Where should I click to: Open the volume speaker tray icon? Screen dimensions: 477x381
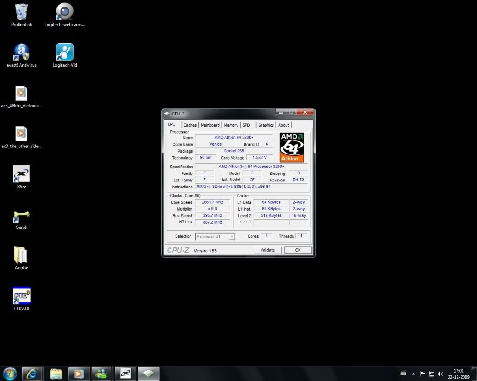(x=440, y=374)
